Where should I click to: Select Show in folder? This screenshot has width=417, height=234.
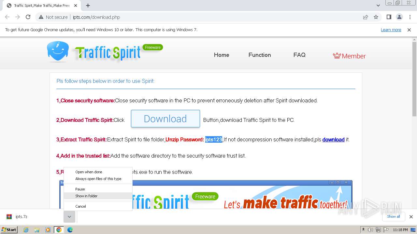point(98,196)
